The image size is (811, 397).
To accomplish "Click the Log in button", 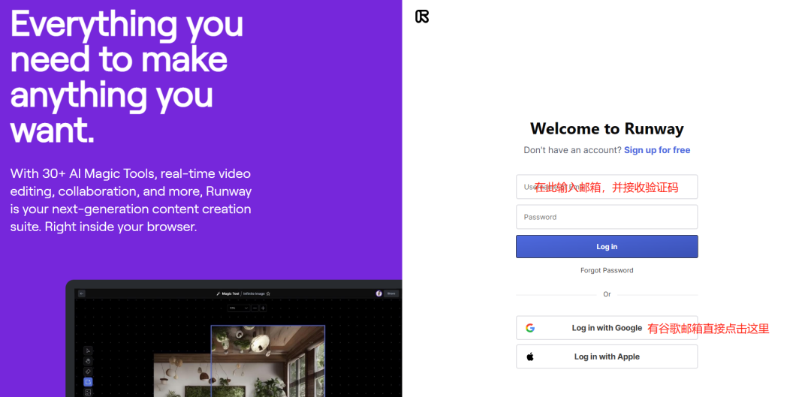I will click(607, 247).
